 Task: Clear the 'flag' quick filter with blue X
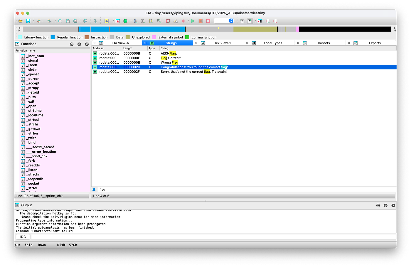94,190
